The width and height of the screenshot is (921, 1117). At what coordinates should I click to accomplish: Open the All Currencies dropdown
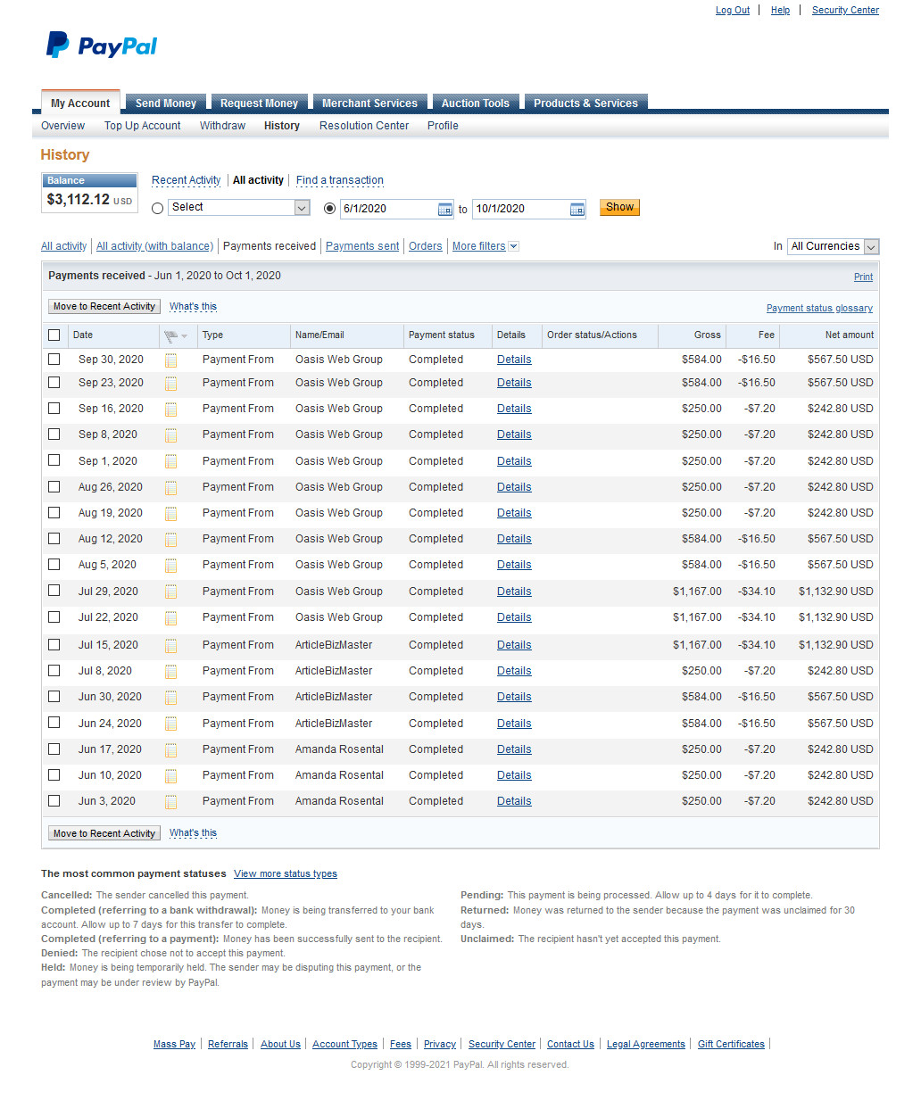coord(833,246)
